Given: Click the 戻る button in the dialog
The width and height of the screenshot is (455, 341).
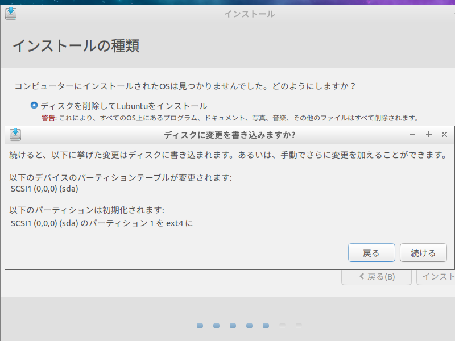Looking at the screenshot, I should click(371, 253).
